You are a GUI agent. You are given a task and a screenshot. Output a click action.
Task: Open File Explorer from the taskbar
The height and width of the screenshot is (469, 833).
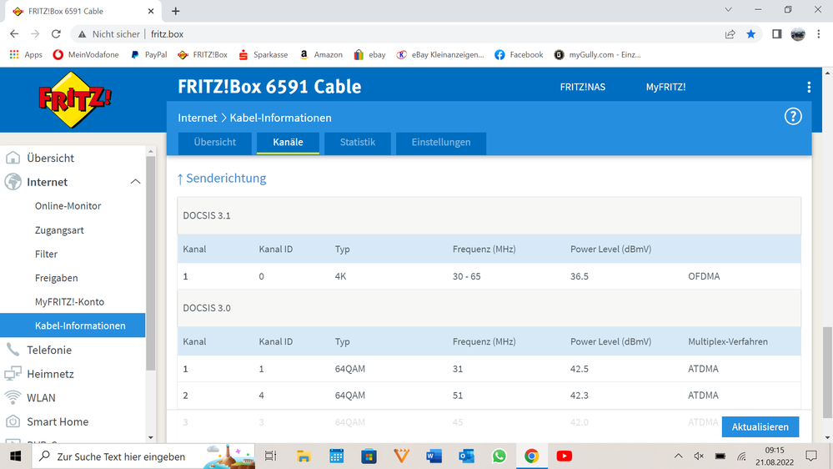[x=304, y=456]
